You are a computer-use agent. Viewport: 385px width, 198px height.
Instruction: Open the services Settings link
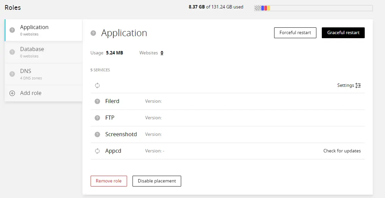pyautogui.click(x=349, y=85)
